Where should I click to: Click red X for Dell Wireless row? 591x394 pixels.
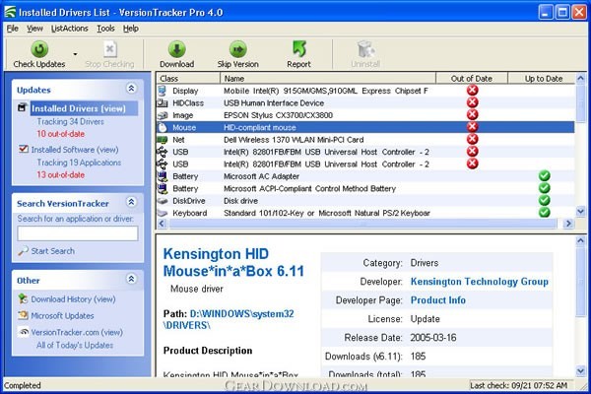[x=472, y=139]
